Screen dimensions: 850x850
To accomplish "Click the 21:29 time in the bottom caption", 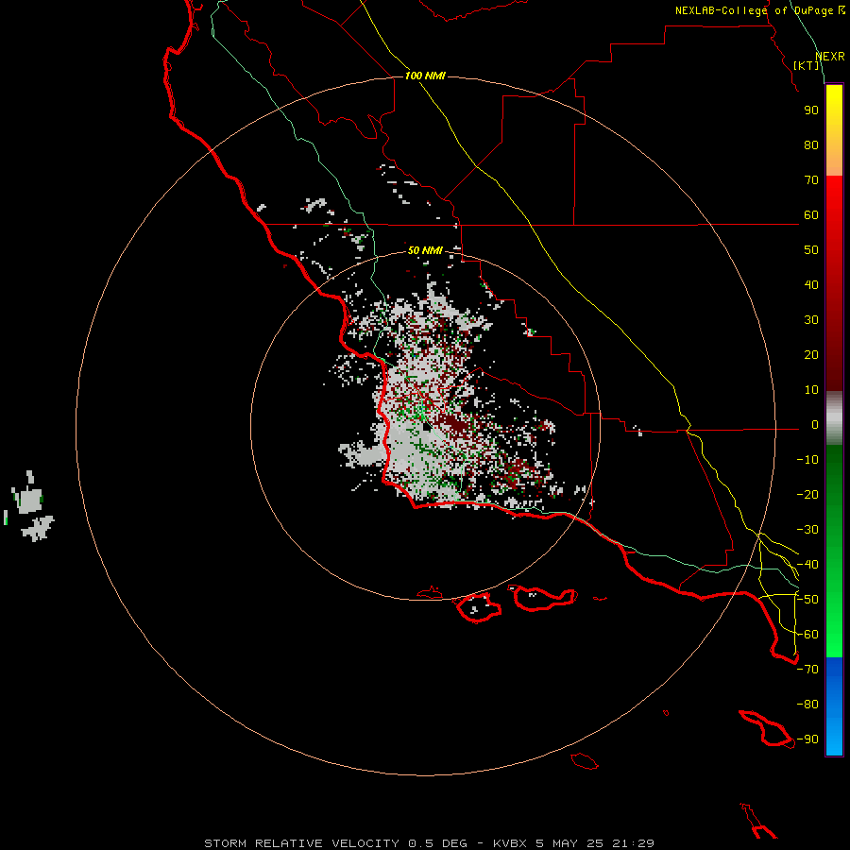I will tap(633, 843).
